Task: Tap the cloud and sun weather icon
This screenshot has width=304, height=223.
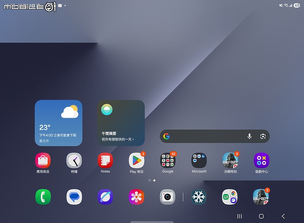Action: (70, 111)
